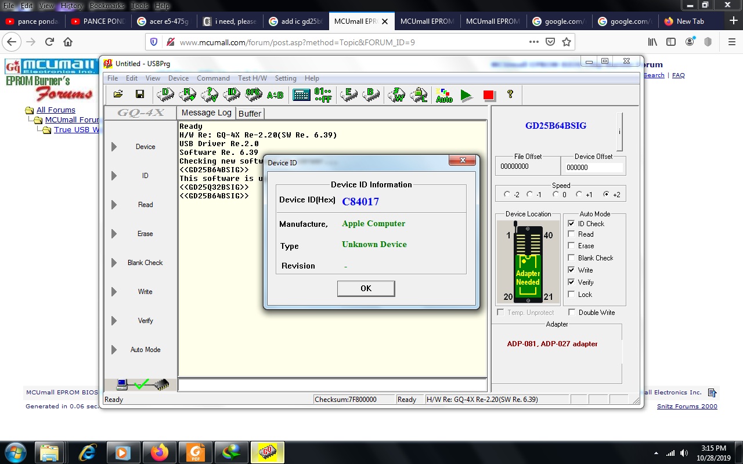
Task: Click the Device Offset input field
Action: 593,168
